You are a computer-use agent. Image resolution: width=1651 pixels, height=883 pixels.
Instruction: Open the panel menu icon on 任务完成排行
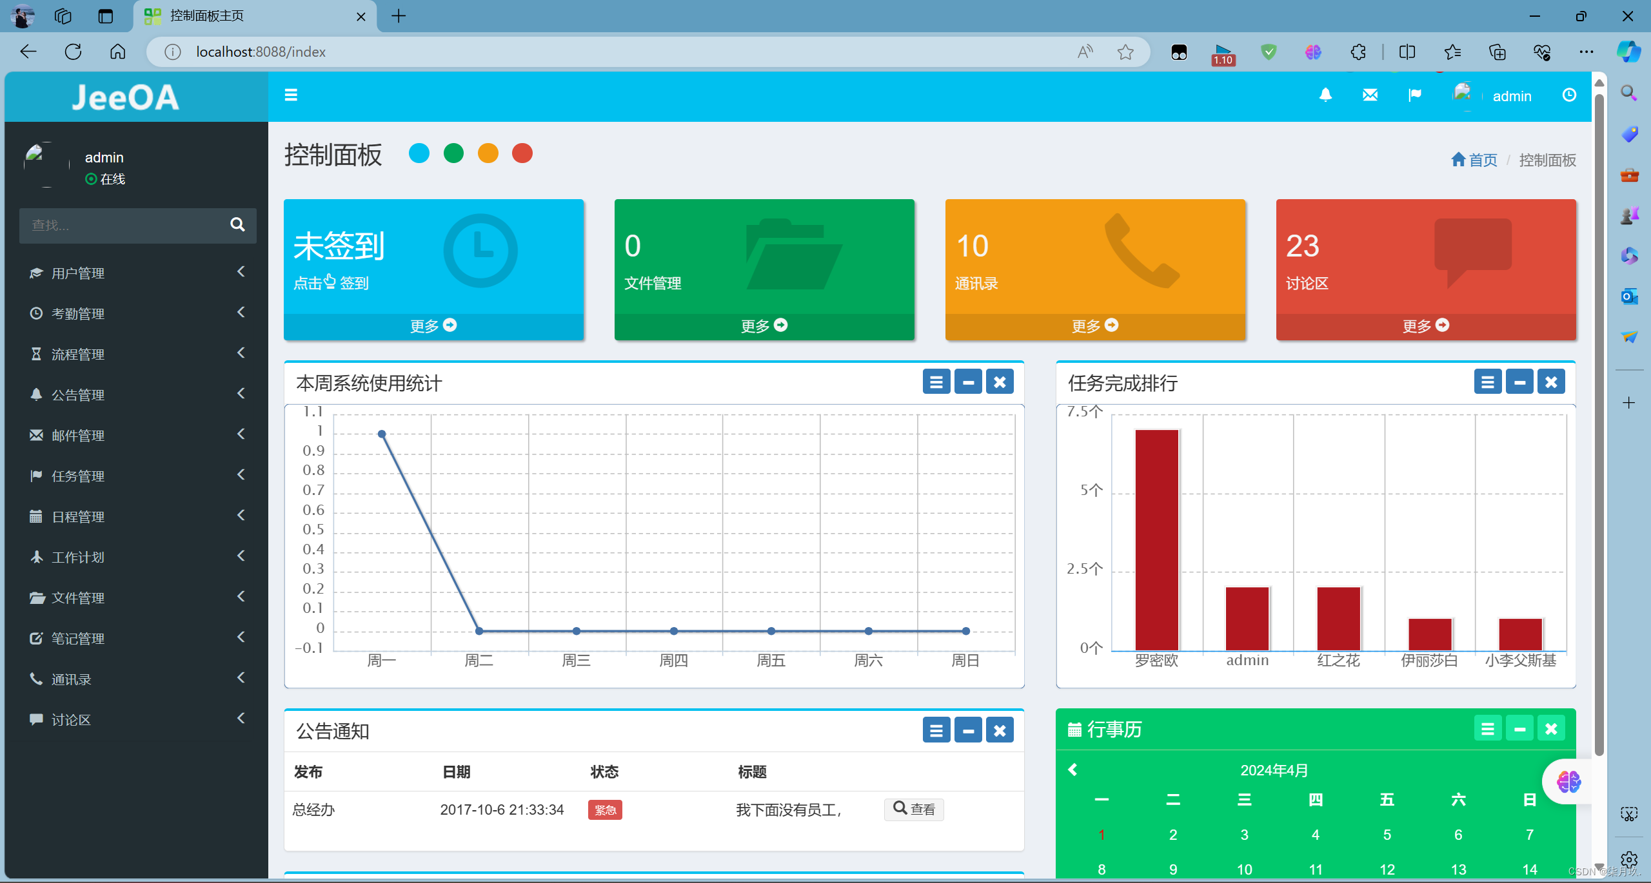pos(1488,381)
